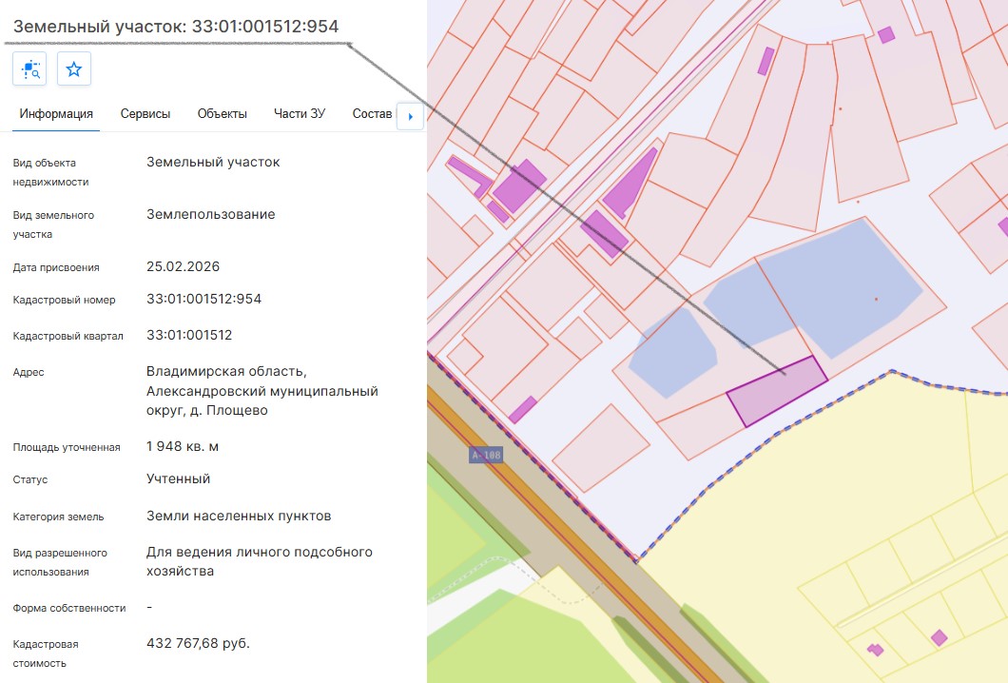Image resolution: width=1008 pixels, height=683 pixels.
Task: Select the address text Владимирская область
Action: pos(226,372)
